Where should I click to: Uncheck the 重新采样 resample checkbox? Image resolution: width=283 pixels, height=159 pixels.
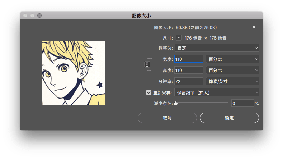(x=149, y=92)
